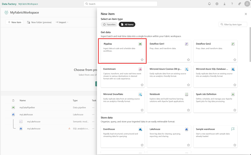Image resolution: width=251 pixels, height=155 pixels.
Task: Select the Lakehouse item card
Action: 169,137
